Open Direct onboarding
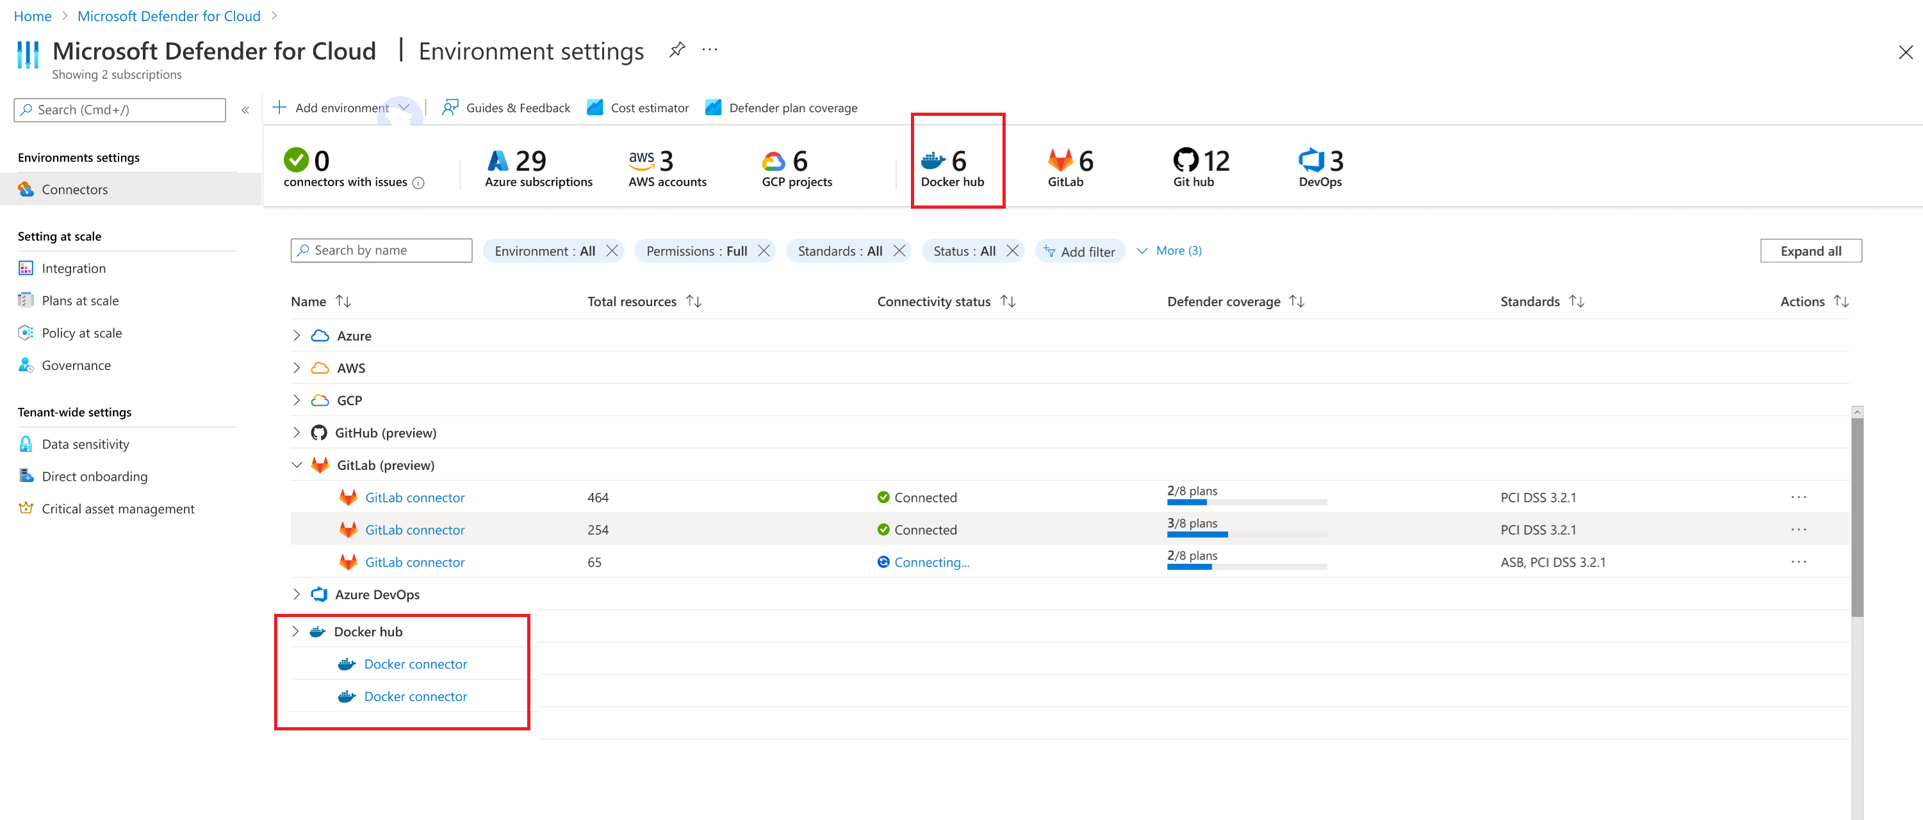Screen dimensions: 1923x820 (94, 477)
